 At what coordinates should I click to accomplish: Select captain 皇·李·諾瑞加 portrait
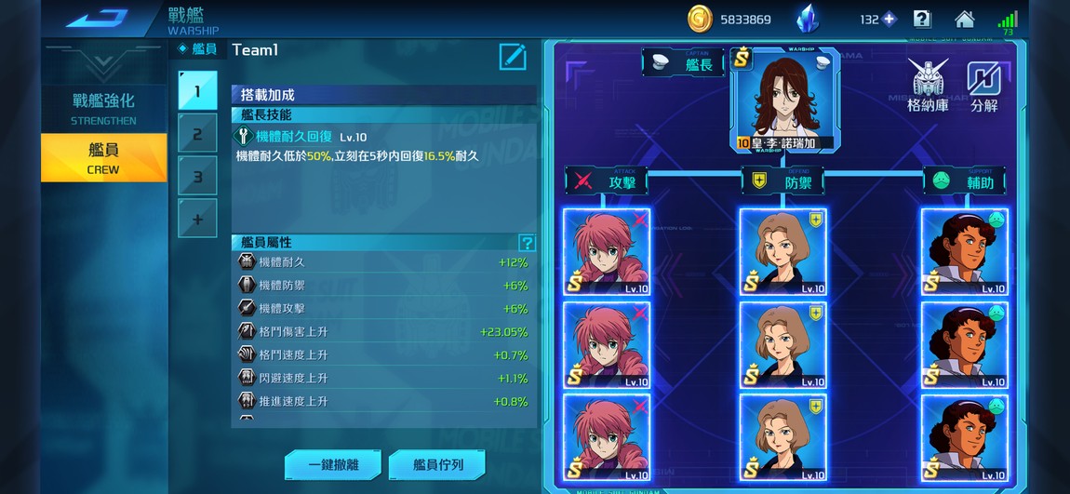[784, 100]
